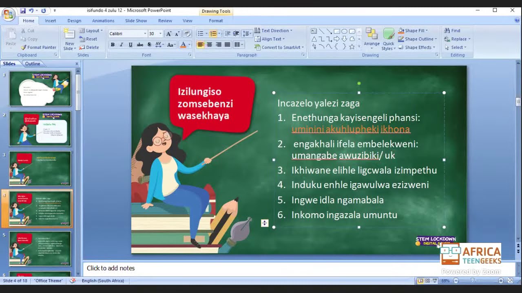Image resolution: width=522 pixels, height=293 pixels.
Task: Increase font size with Grow Font
Action: click(x=169, y=34)
